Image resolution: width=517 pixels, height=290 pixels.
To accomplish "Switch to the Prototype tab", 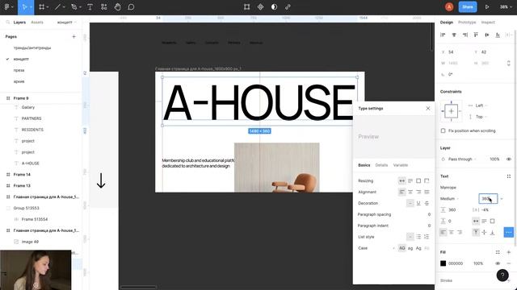I will click(467, 23).
